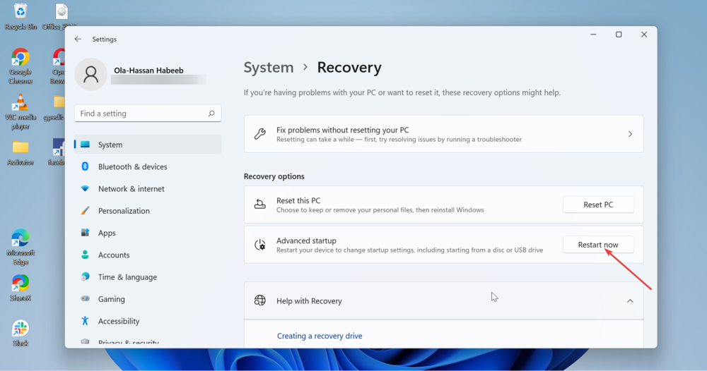Click the Advanced startup icon

(x=259, y=245)
